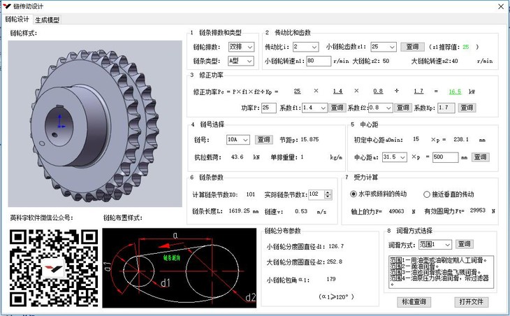Image resolution: width=510 pixels, height=316 pixels.
Task: Click the green z1 recommended value 25
Action: [x=466, y=47]
